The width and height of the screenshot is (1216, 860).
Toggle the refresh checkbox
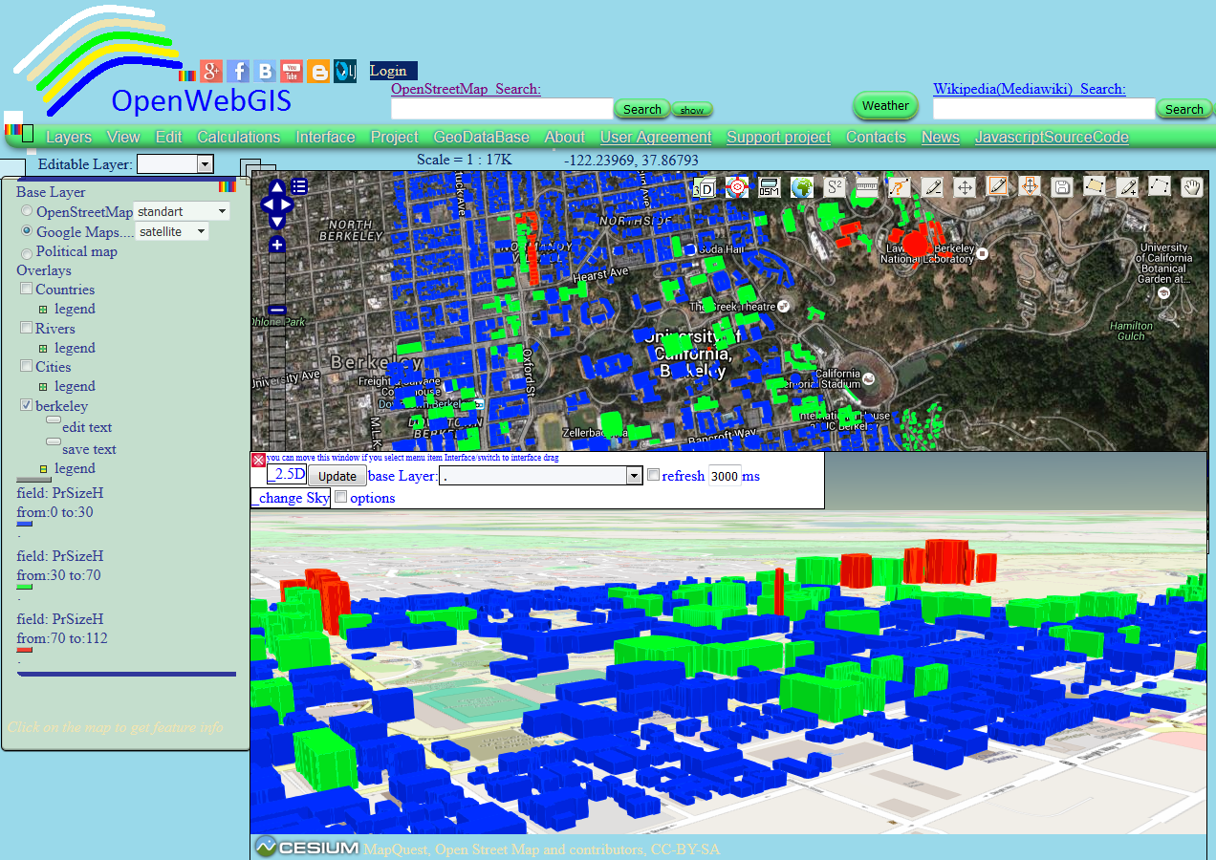[653, 475]
